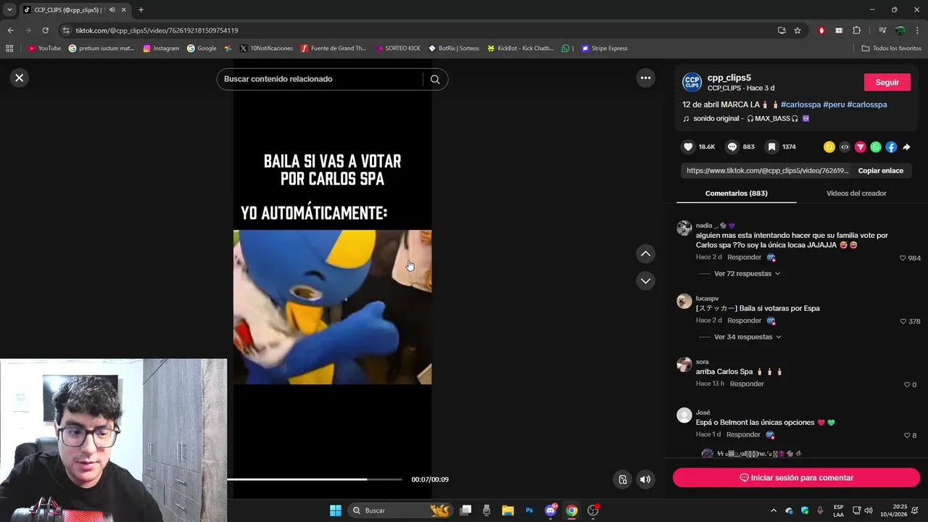Open the YouTube bookmark
928x522 pixels.
pos(44,49)
